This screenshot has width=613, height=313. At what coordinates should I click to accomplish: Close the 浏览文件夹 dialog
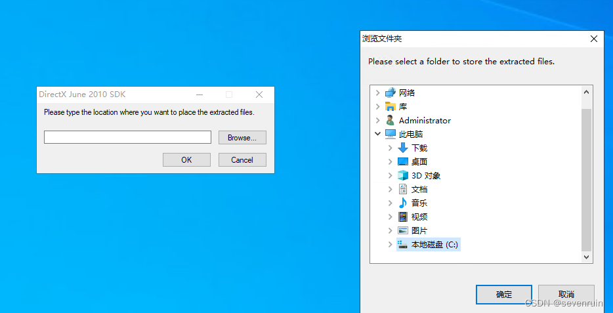pos(594,39)
